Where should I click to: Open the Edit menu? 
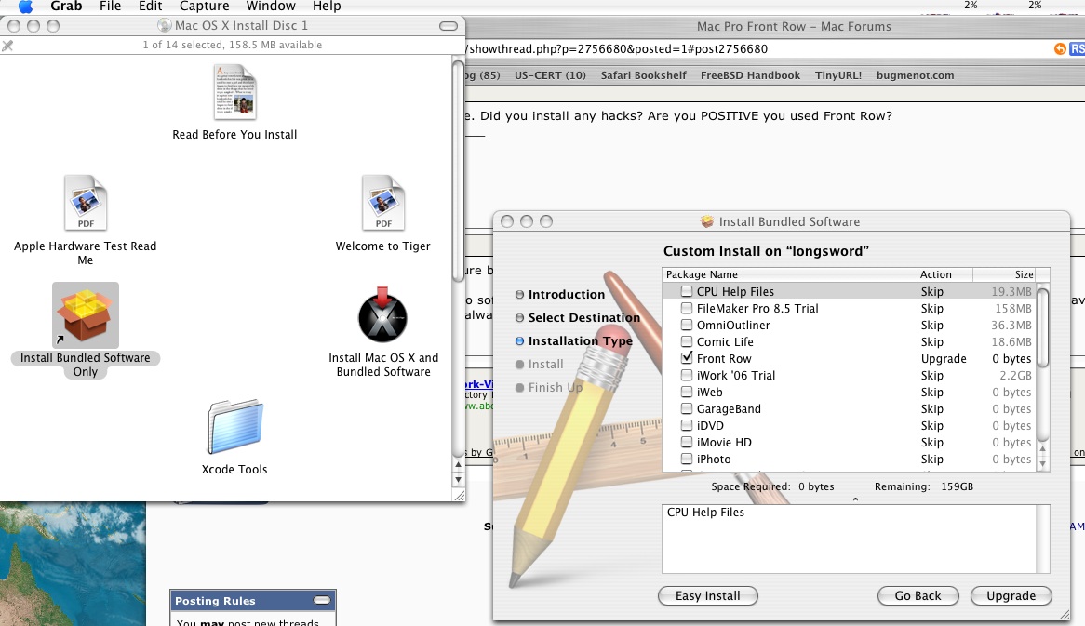(150, 7)
